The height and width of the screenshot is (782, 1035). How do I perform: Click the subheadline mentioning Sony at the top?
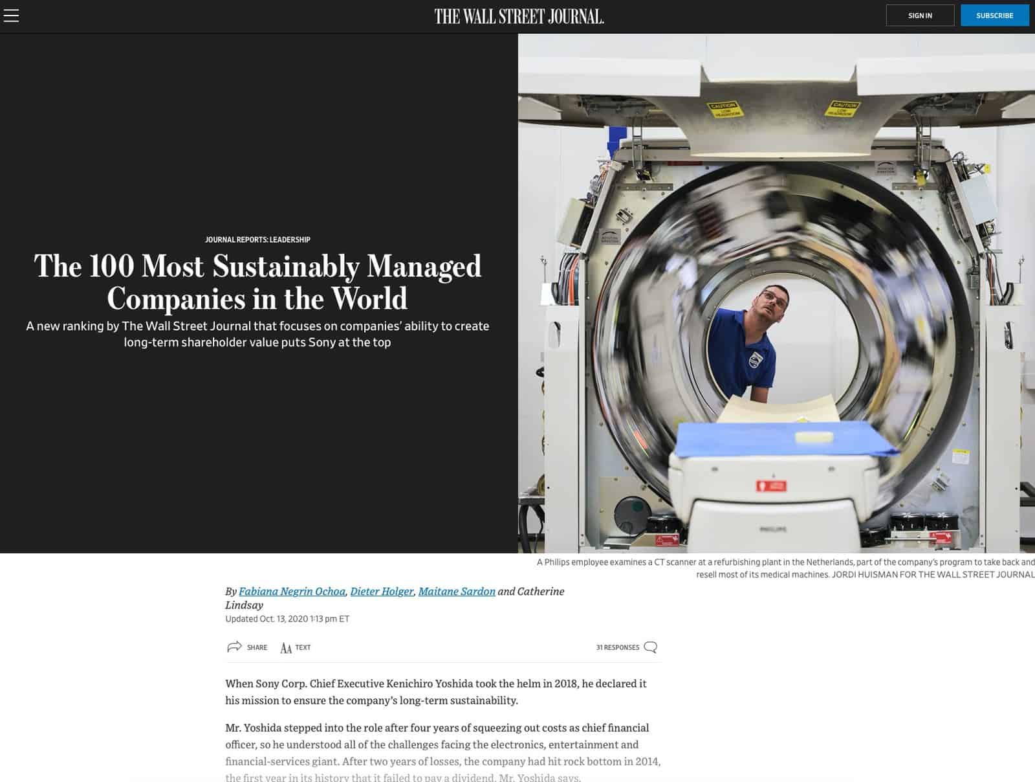coord(257,334)
